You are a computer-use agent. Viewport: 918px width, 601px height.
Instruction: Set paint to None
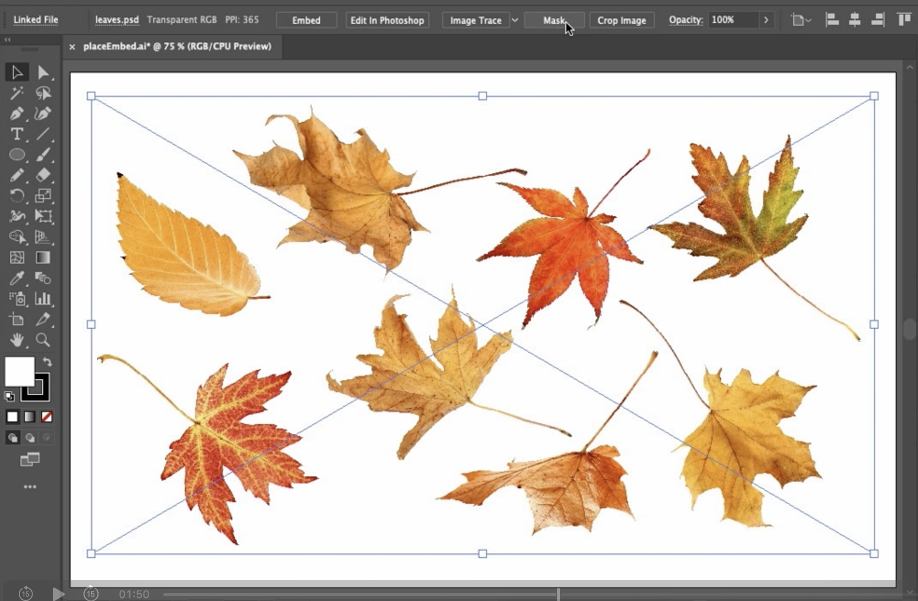47,417
